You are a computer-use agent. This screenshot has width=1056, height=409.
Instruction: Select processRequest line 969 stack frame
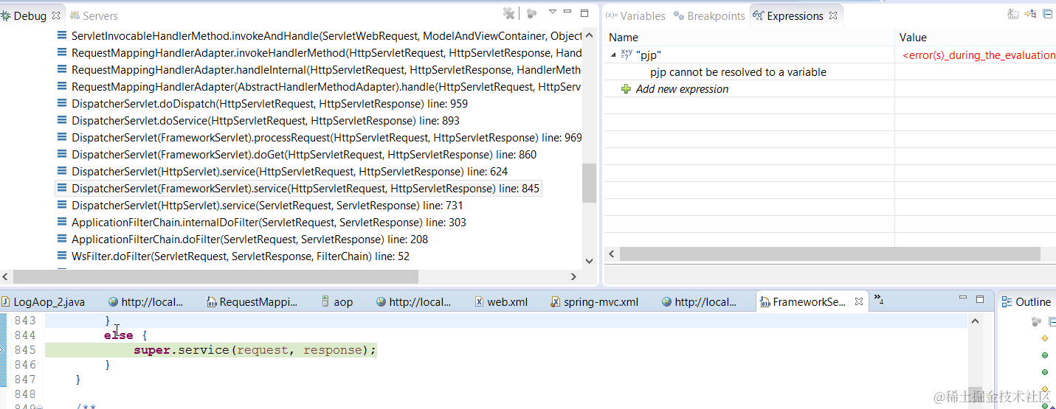pos(320,137)
